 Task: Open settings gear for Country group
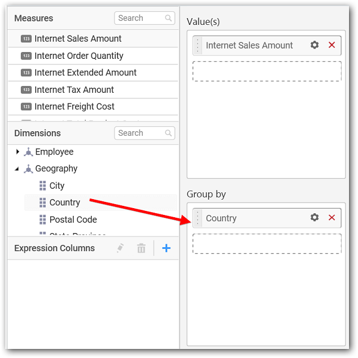pyautogui.click(x=315, y=217)
